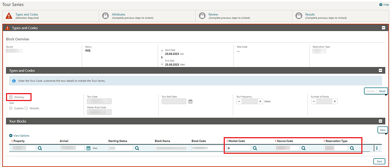
Task: Click the Tour Start Date field
Action: [x=174, y=102]
